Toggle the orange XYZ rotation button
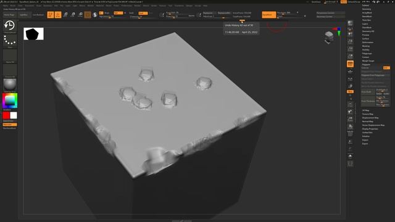 click(x=350, y=92)
